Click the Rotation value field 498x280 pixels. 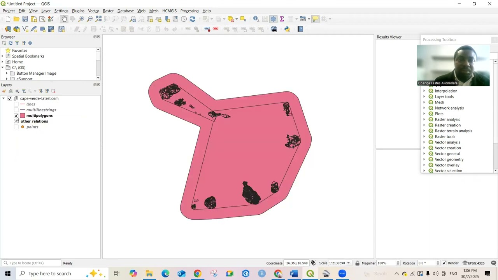click(426, 263)
